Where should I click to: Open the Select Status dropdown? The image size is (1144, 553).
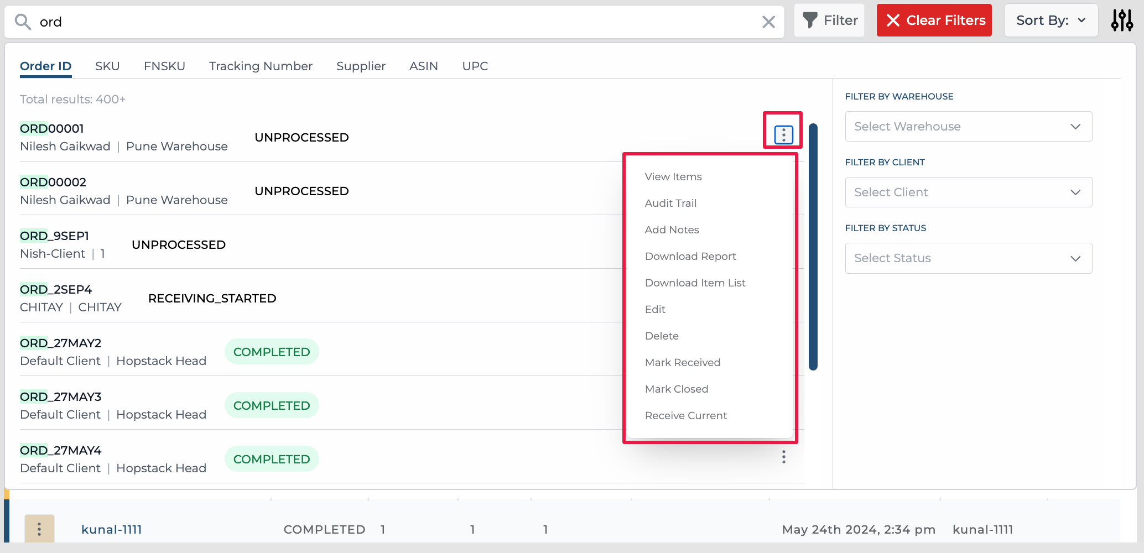(968, 258)
